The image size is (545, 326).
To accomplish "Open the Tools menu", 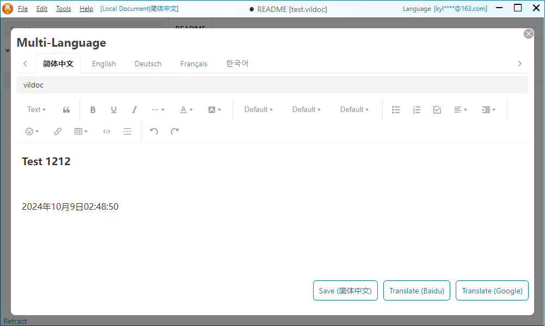I will (x=63, y=9).
